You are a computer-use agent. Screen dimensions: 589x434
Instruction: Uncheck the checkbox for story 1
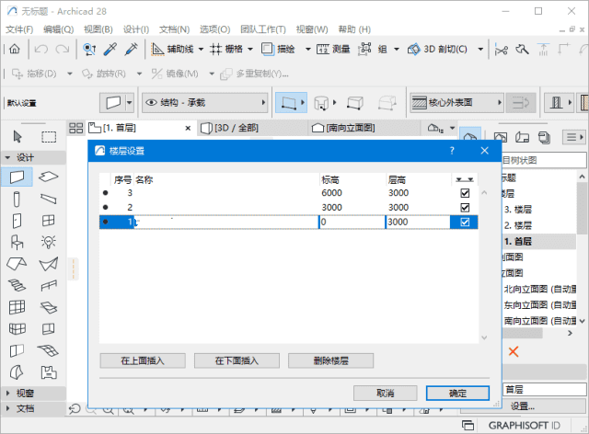[x=464, y=223]
